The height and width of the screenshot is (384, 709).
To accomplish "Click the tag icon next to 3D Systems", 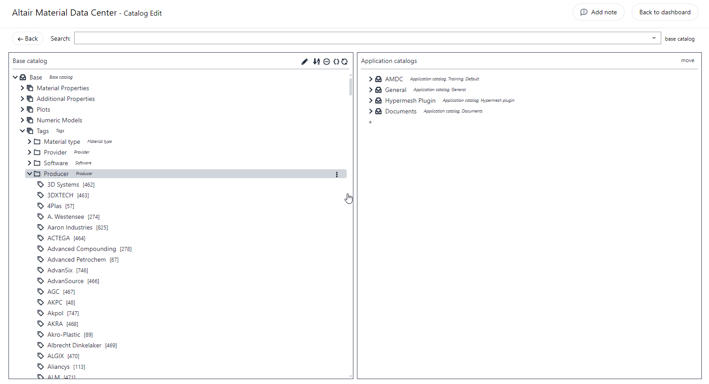I will click(x=41, y=184).
